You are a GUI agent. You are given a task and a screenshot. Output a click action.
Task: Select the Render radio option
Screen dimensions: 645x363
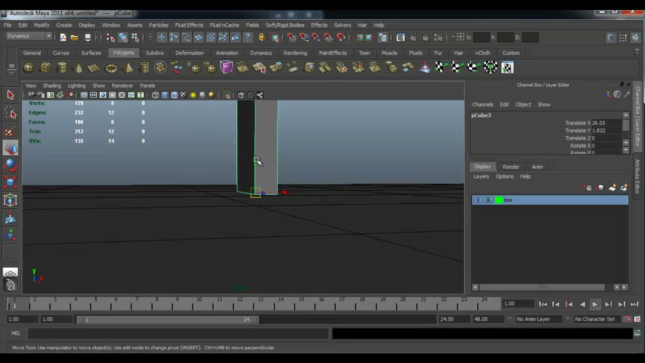click(x=511, y=167)
